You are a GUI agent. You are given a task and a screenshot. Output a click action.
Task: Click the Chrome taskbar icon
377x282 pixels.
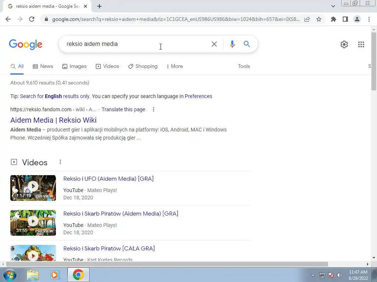point(78,275)
